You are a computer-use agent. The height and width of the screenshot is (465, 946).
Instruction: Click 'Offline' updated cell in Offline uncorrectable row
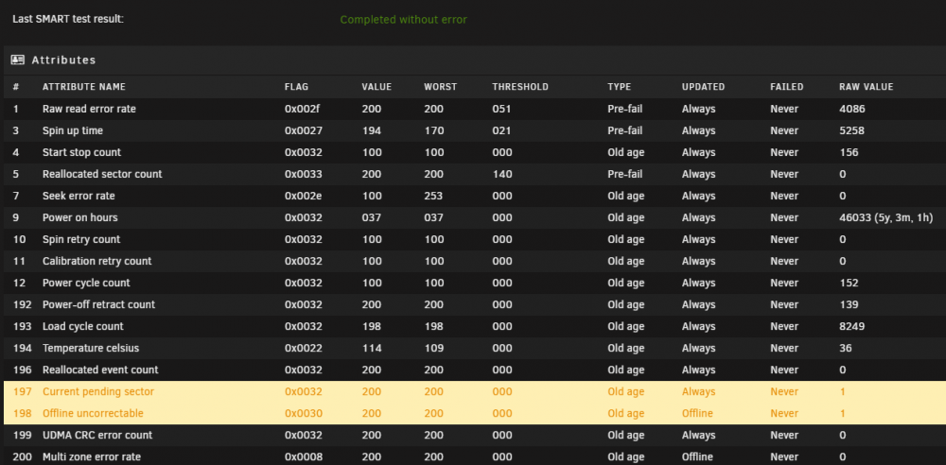point(697,413)
